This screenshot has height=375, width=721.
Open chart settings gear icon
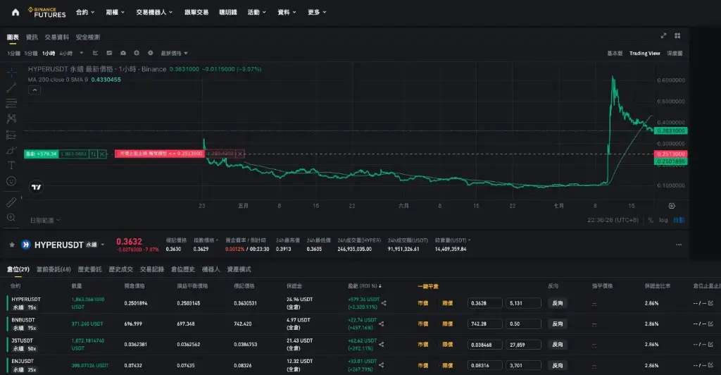[x=151, y=53]
